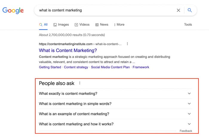The width and height of the screenshot is (209, 137).
Task: Open the More search categories menu
Action: click(119, 25)
